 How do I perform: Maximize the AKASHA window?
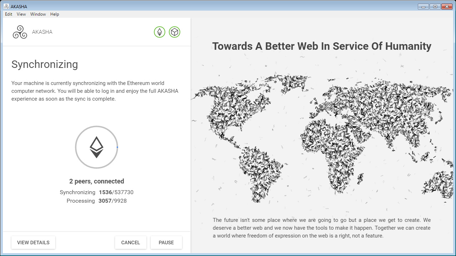coord(435,6)
